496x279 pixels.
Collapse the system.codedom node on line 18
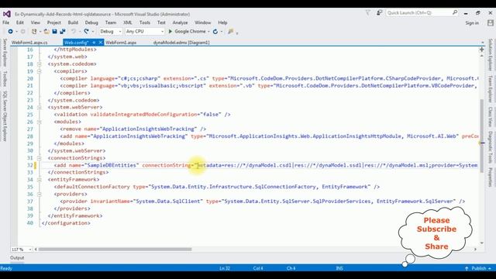[x=40, y=64]
